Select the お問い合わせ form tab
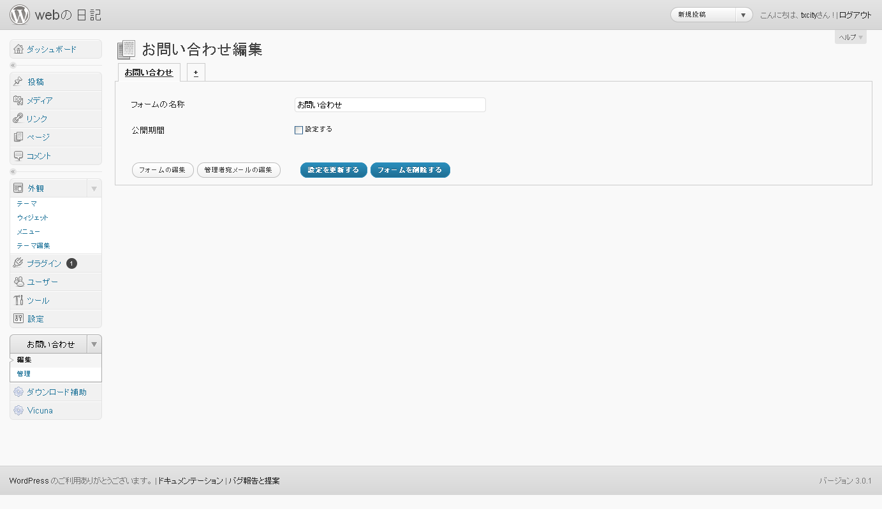 point(149,73)
